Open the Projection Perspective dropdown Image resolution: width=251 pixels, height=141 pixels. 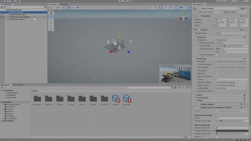tap(232, 40)
